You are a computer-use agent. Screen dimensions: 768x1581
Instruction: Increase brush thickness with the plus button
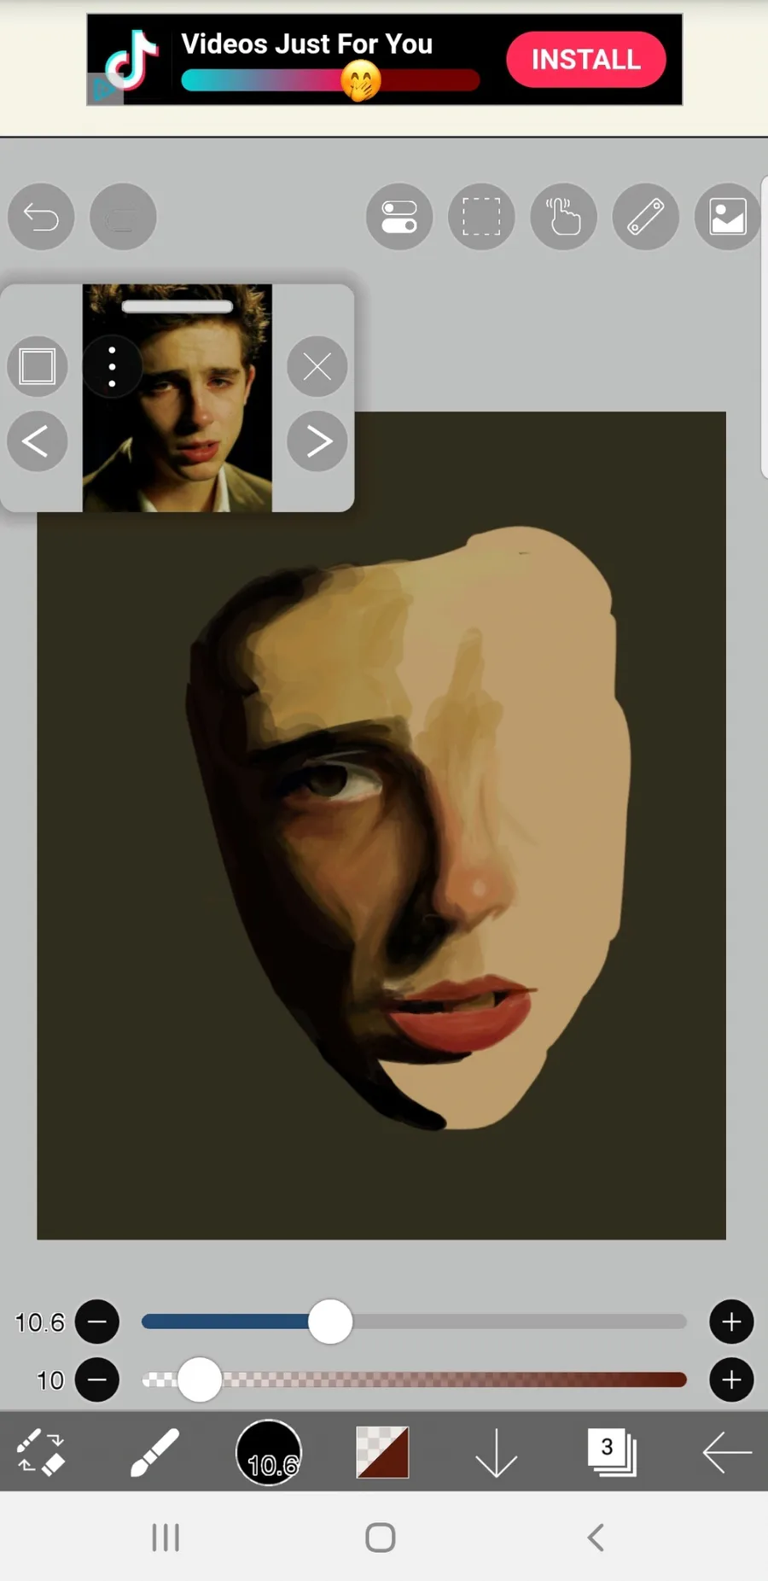coord(731,1322)
